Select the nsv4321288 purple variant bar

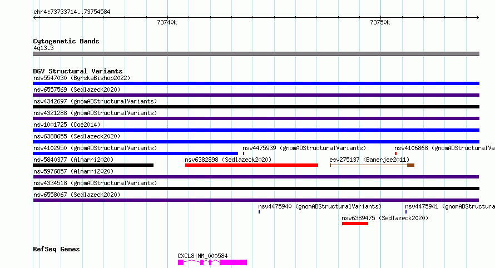256,118
